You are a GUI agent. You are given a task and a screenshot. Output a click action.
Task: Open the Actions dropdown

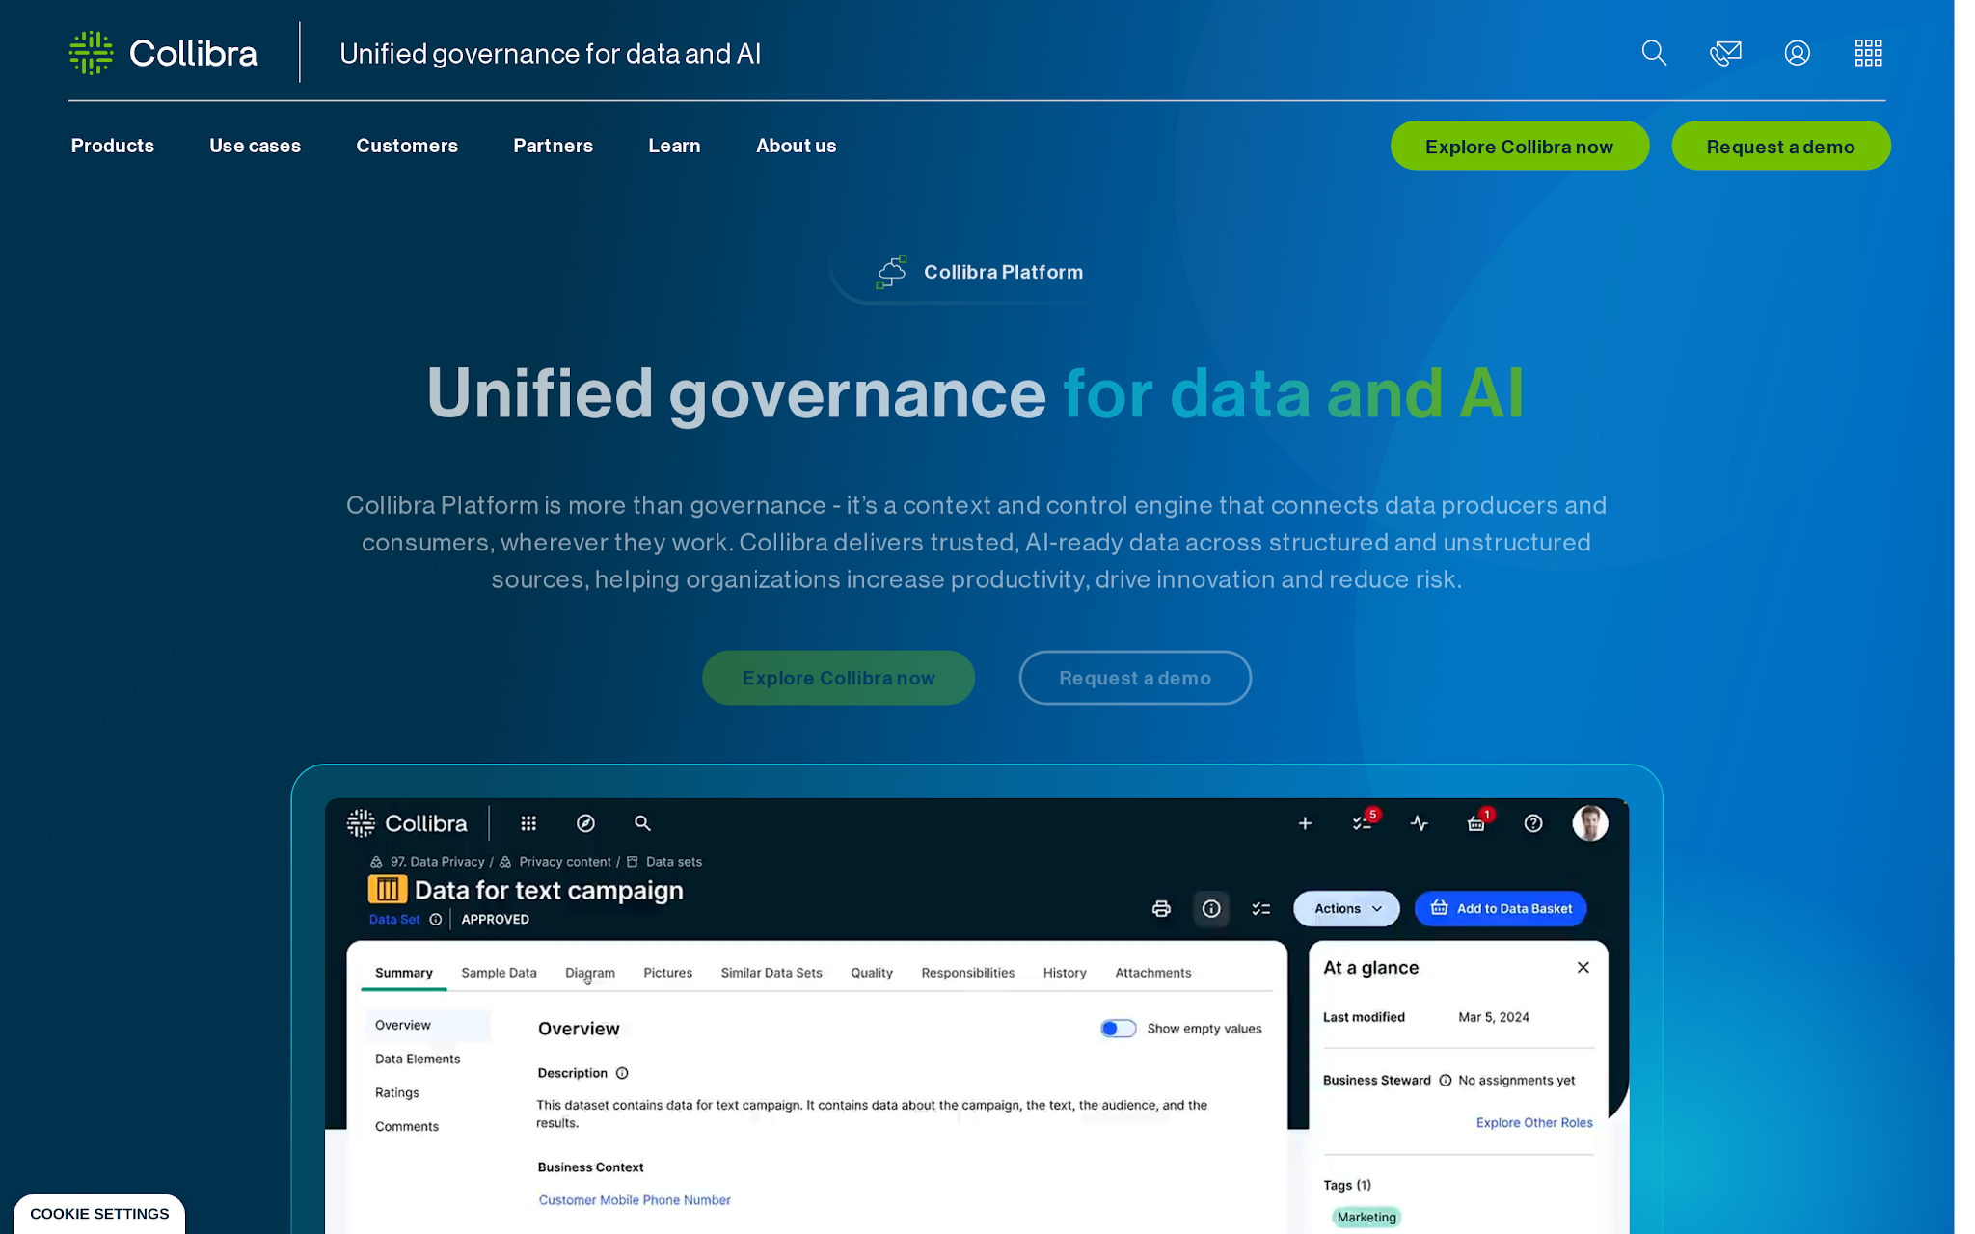pos(1346,908)
